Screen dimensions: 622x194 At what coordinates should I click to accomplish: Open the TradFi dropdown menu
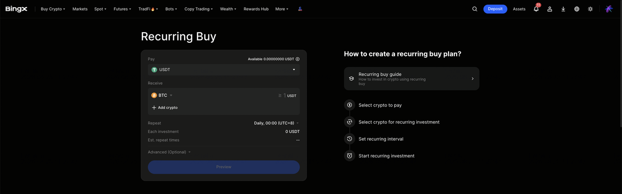[x=148, y=9]
